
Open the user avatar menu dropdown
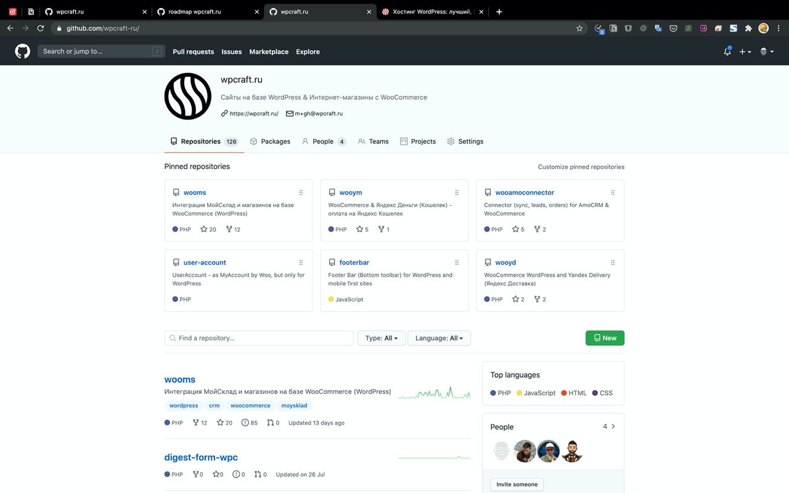coord(767,52)
